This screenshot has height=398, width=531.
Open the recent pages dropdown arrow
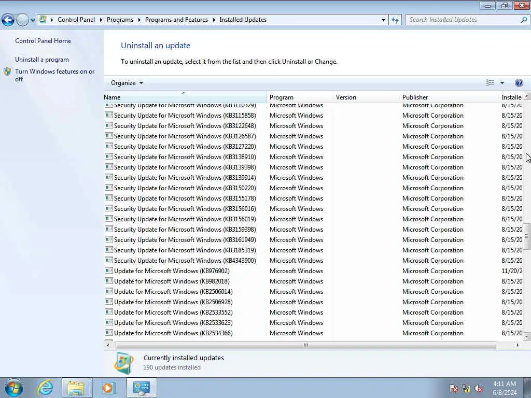[33, 20]
